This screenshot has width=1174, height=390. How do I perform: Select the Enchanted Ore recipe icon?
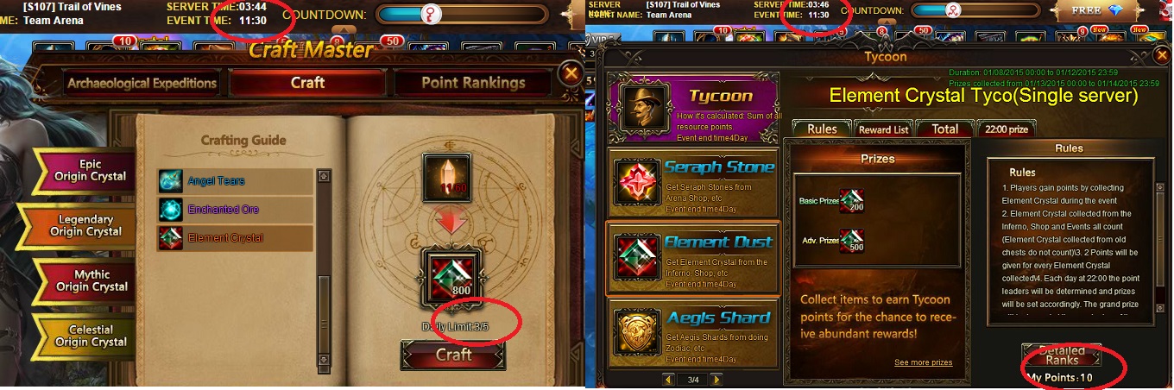170,210
